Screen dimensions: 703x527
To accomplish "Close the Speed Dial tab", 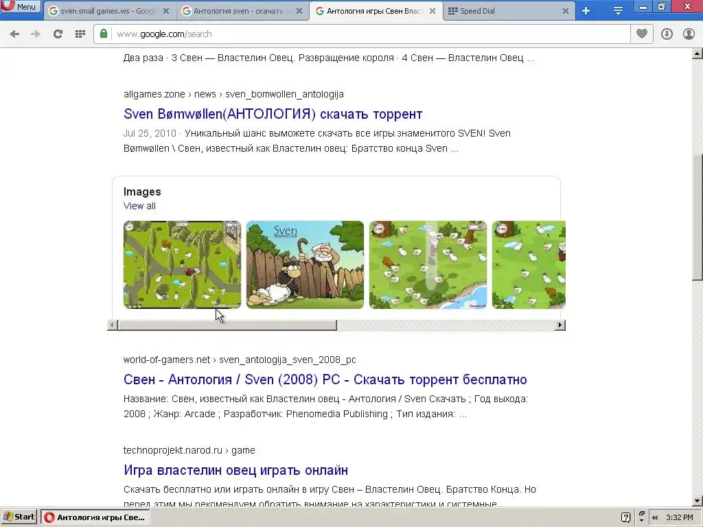I will click(x=566, y=11).
